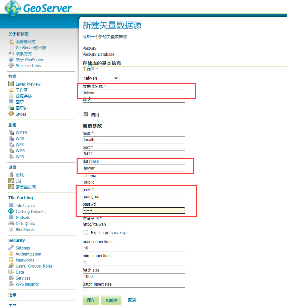The height and width of the screenshot is (306, 287).
Task: Click the Apply button
Action: 111,300
